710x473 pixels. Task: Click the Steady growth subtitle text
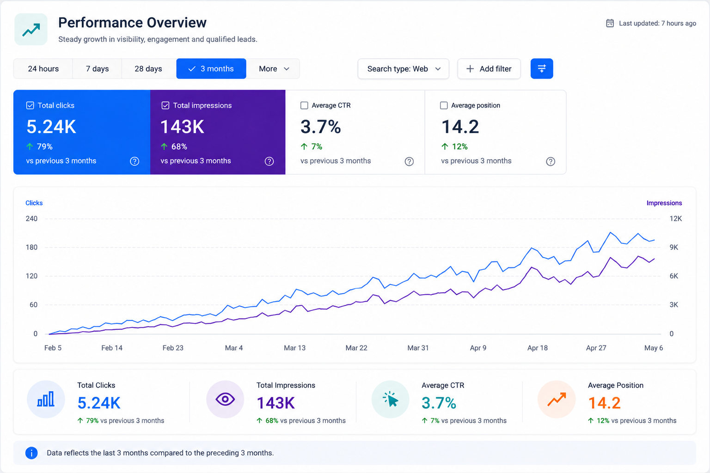(x=158, y=39)
